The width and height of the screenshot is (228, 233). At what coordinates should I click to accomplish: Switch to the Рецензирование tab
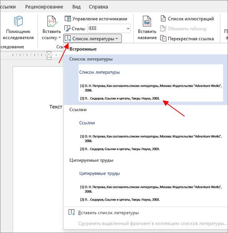tap(44, 7)
